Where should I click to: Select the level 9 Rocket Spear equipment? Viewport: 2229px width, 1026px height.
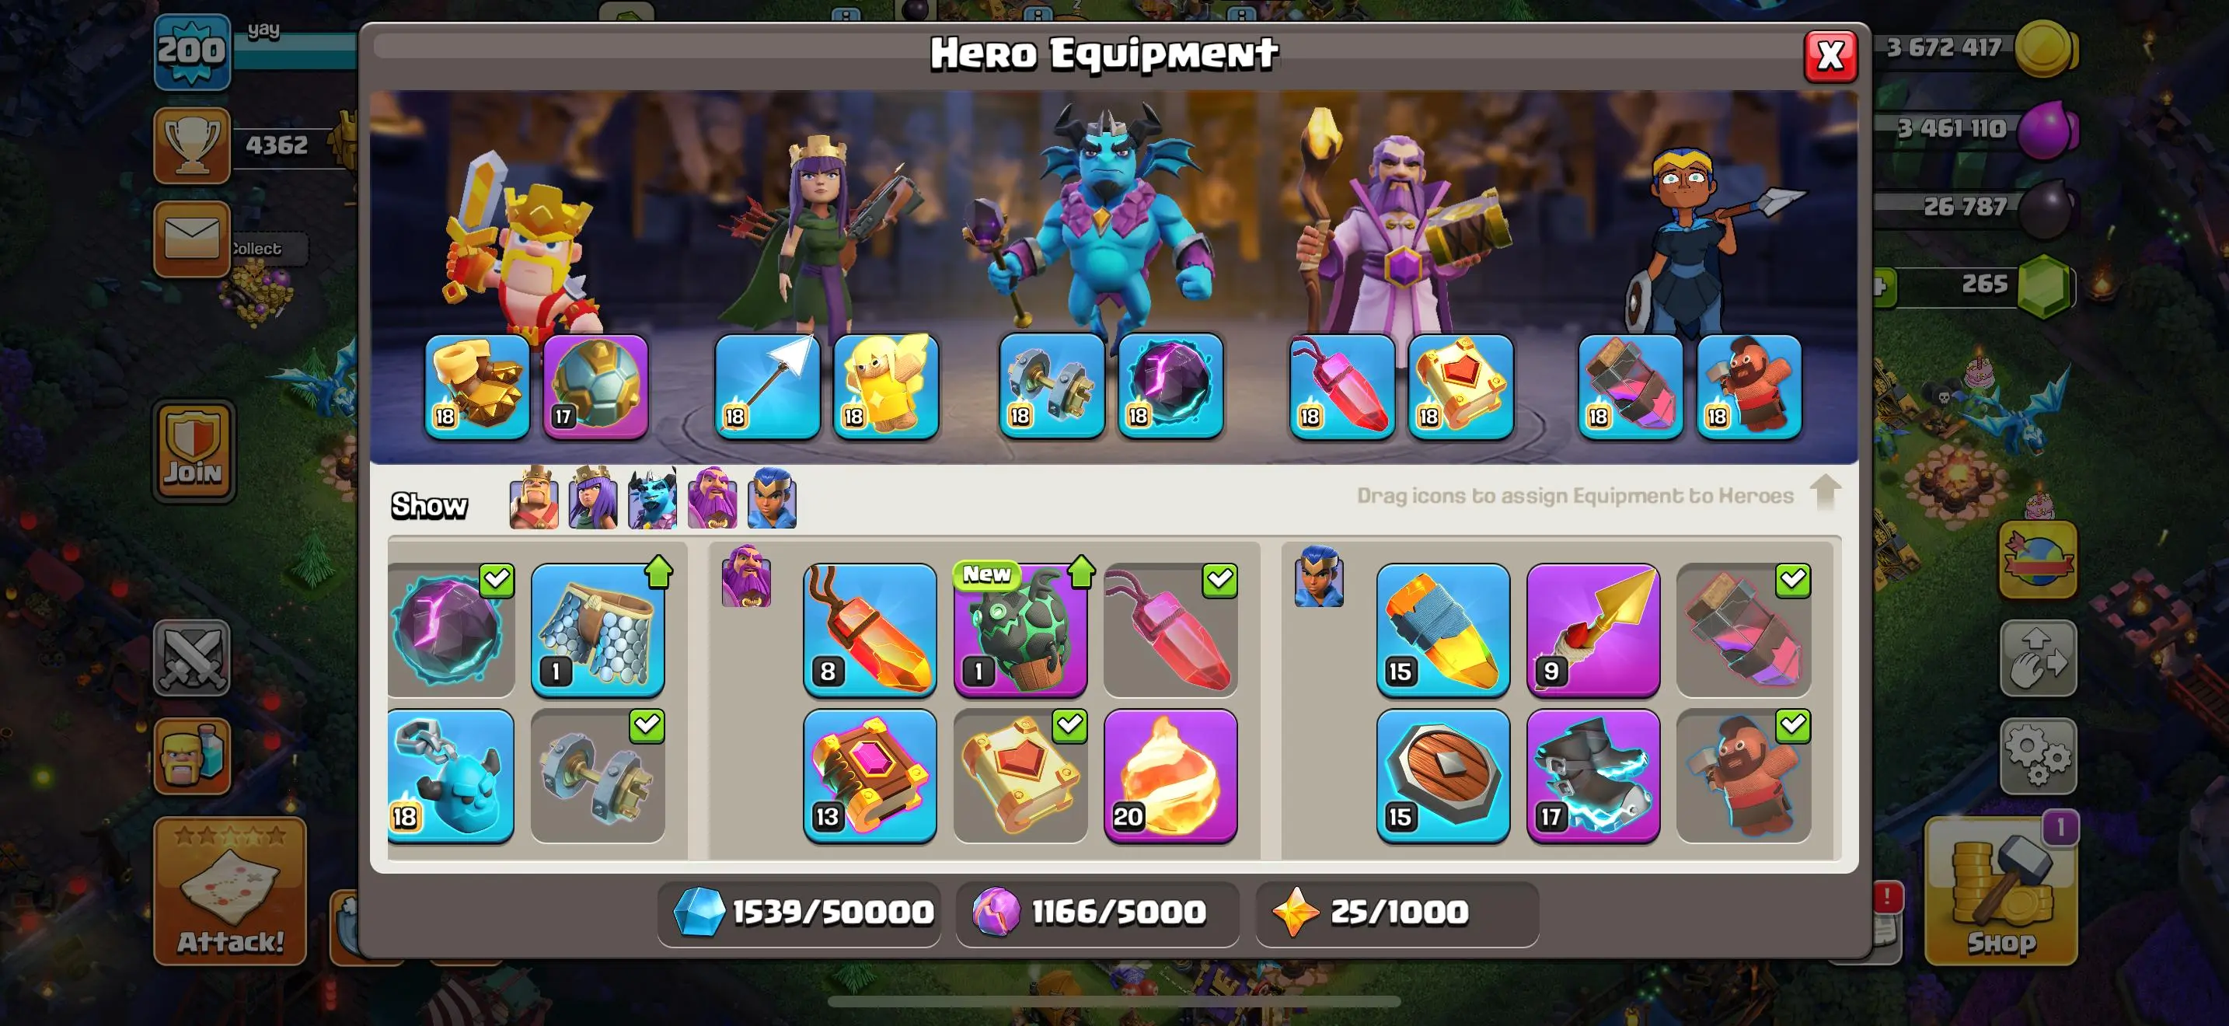tap(1592, 630)
